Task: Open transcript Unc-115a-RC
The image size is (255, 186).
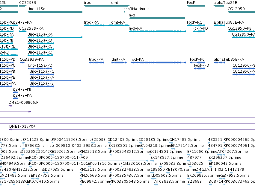Action: (40, 46)
